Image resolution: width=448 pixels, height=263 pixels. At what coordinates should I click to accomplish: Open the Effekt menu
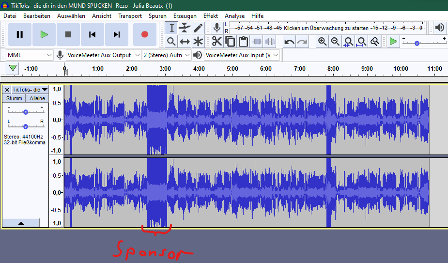coord(211,15)
